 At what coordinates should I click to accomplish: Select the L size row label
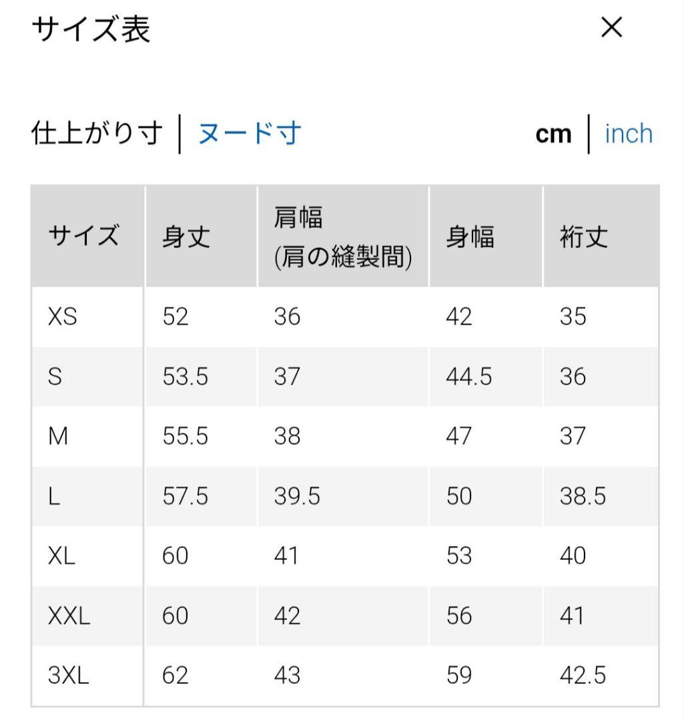click(54, 497)
